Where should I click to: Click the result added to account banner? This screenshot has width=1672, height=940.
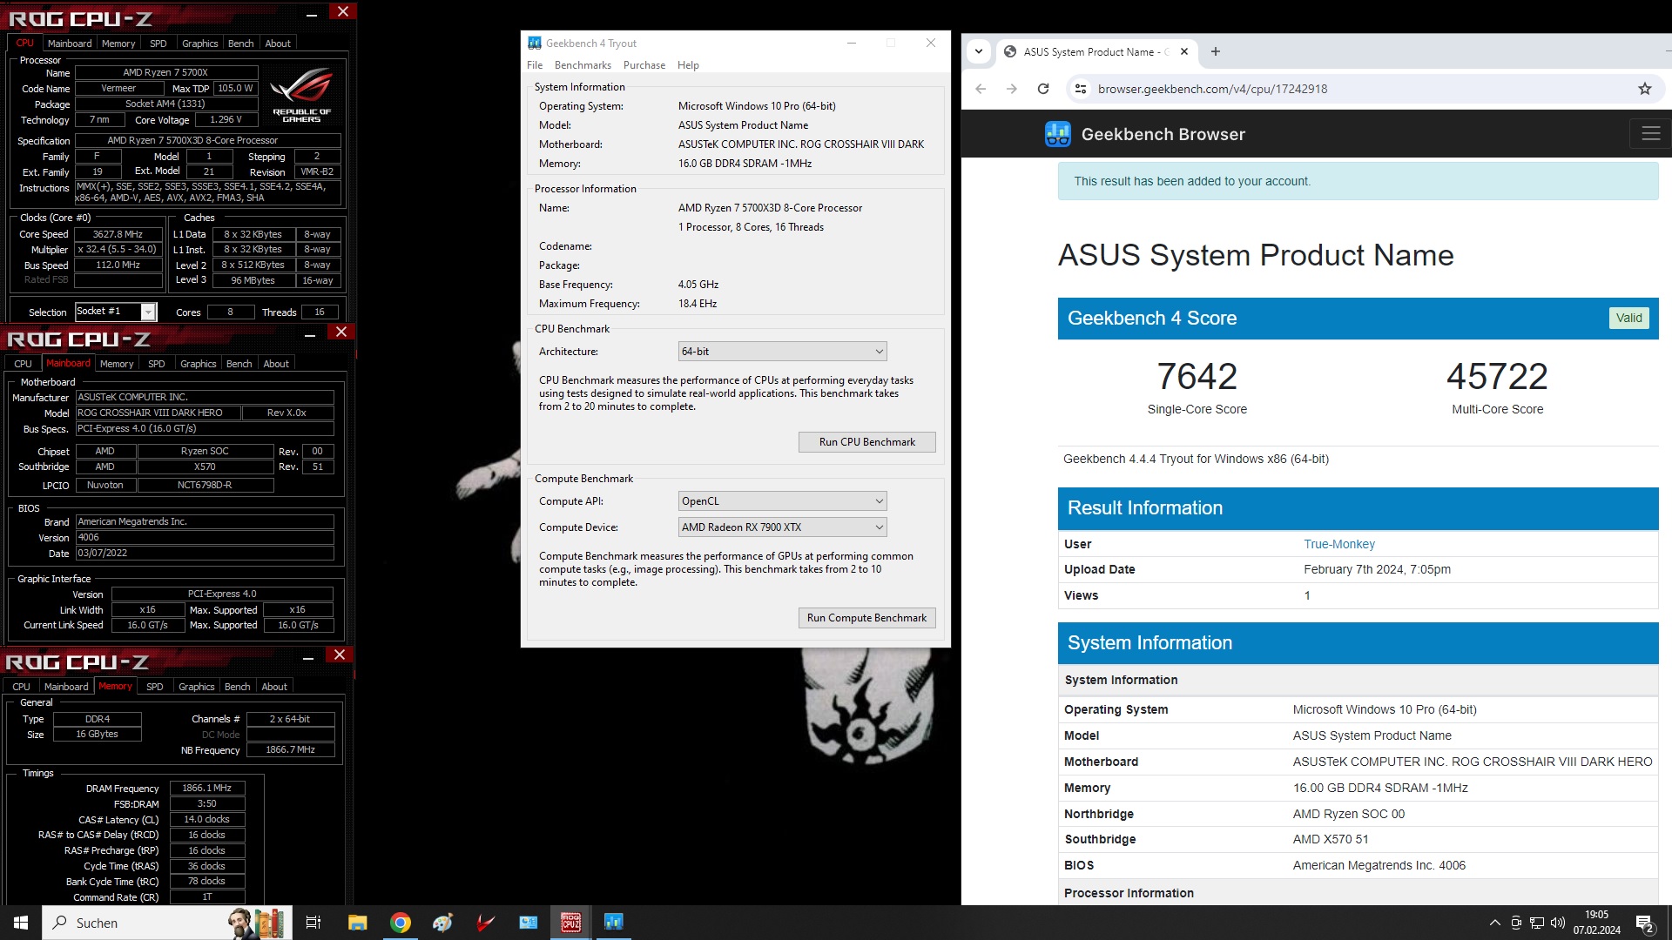(1358, 181)
